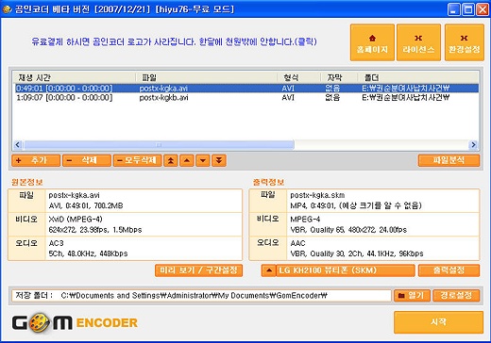Click the 경로설정 path setting button
Image resolution: width=491 pixels, height=343 pixels.
456,296
